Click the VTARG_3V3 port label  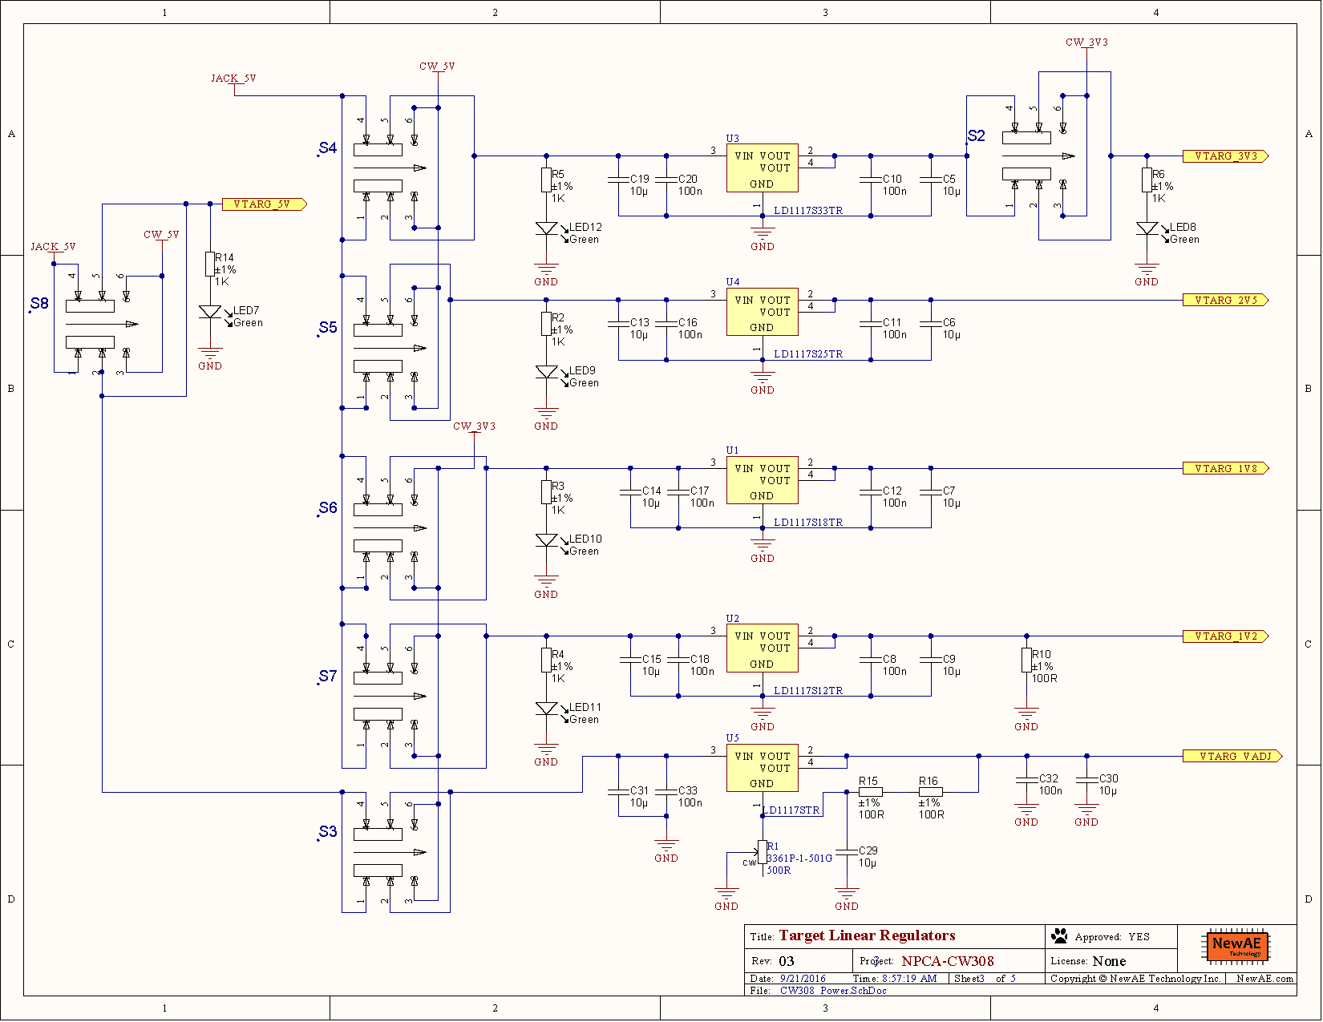click(x=1226, y=156)
